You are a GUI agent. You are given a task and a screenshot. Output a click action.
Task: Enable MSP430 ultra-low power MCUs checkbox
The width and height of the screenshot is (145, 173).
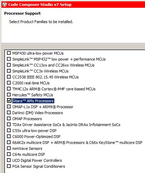pyautogui.click(x=9, y=53)
